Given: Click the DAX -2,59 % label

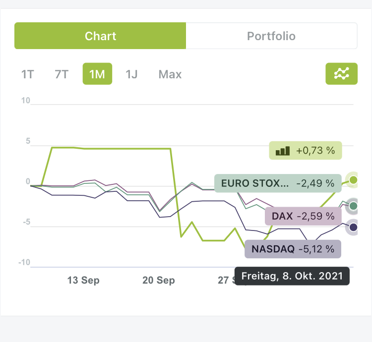Looking at the screenshot, I should pos(303,216).
